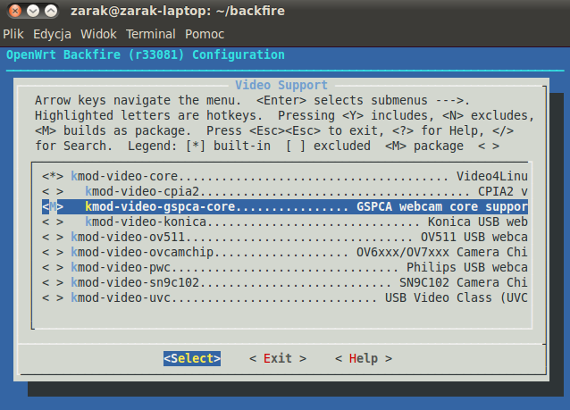This screenshot has width=570, height=410.
Task: Open the Plik menu
Action: pos(13,34)
